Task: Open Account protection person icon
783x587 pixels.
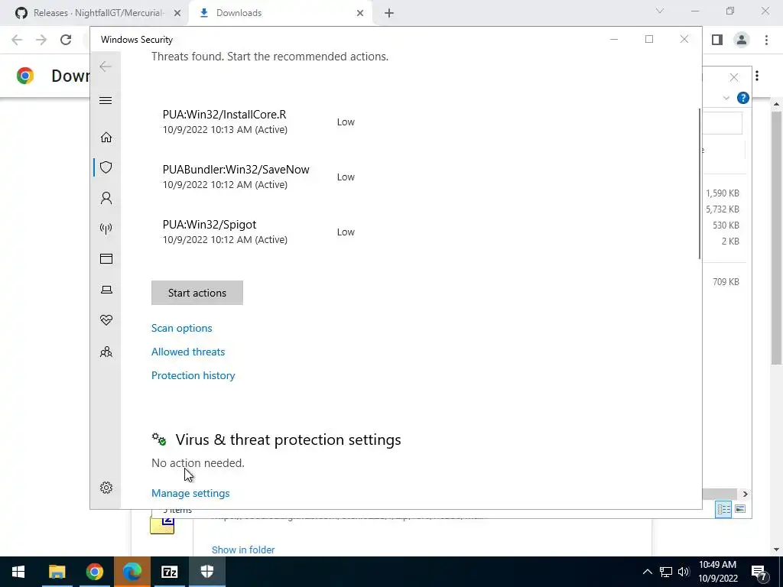Action: [106, 198]
